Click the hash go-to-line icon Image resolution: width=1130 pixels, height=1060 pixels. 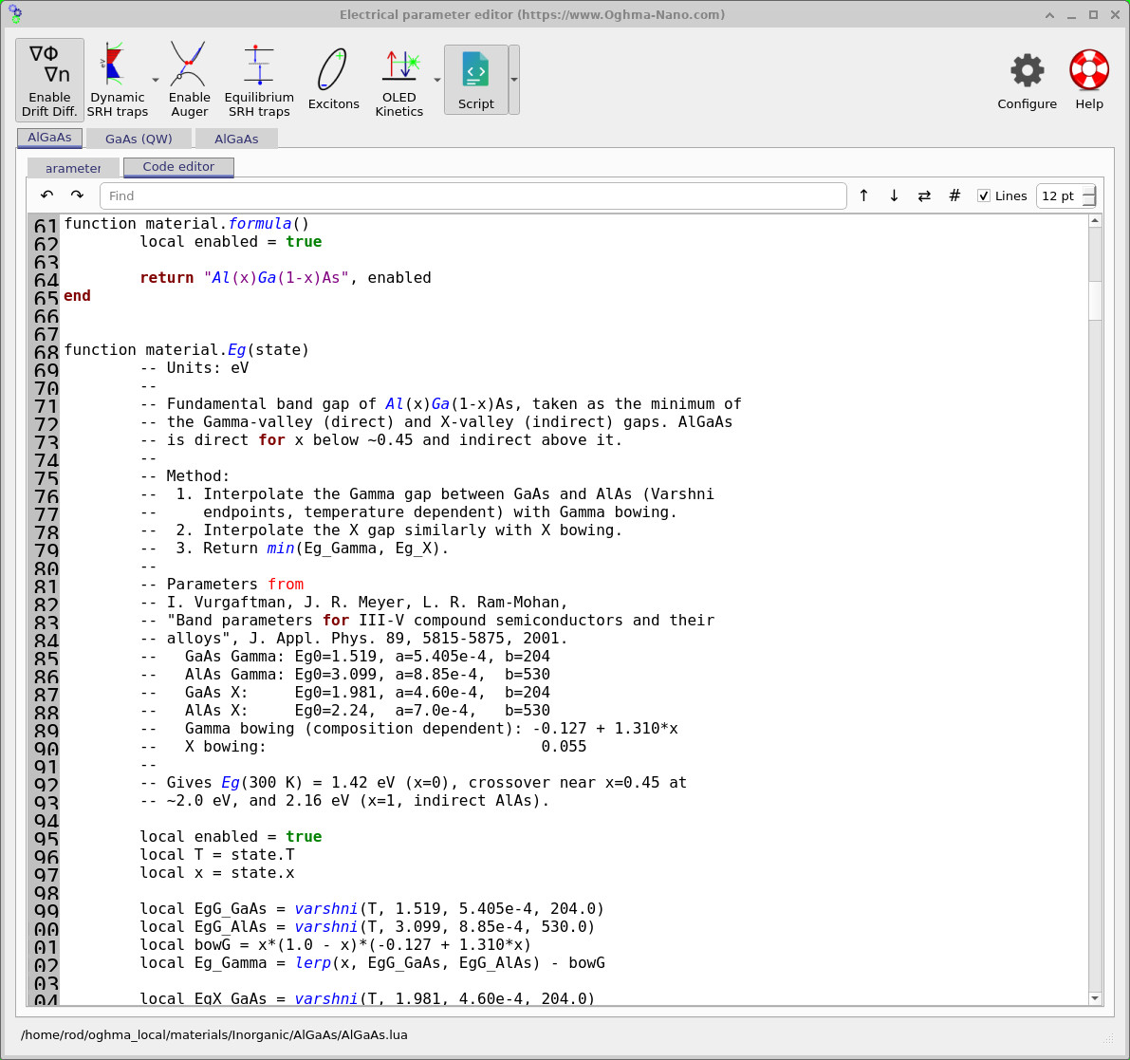coord(954,196)
